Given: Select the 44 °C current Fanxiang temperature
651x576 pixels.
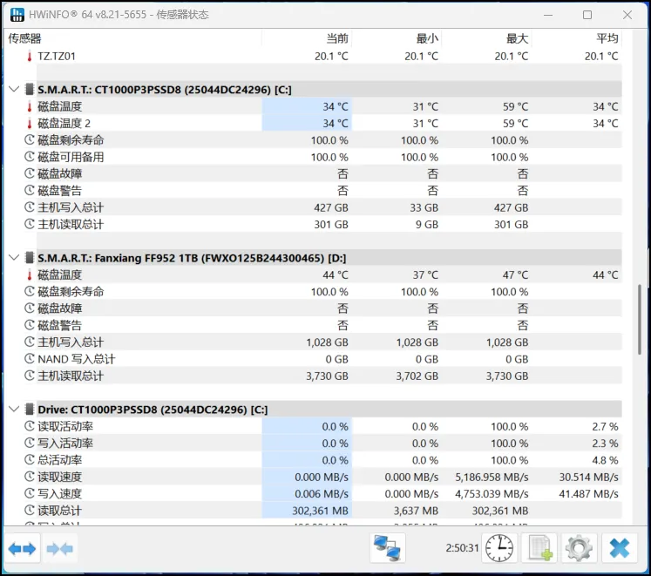Looking at the screenshot, I should [x=336, y=274].
